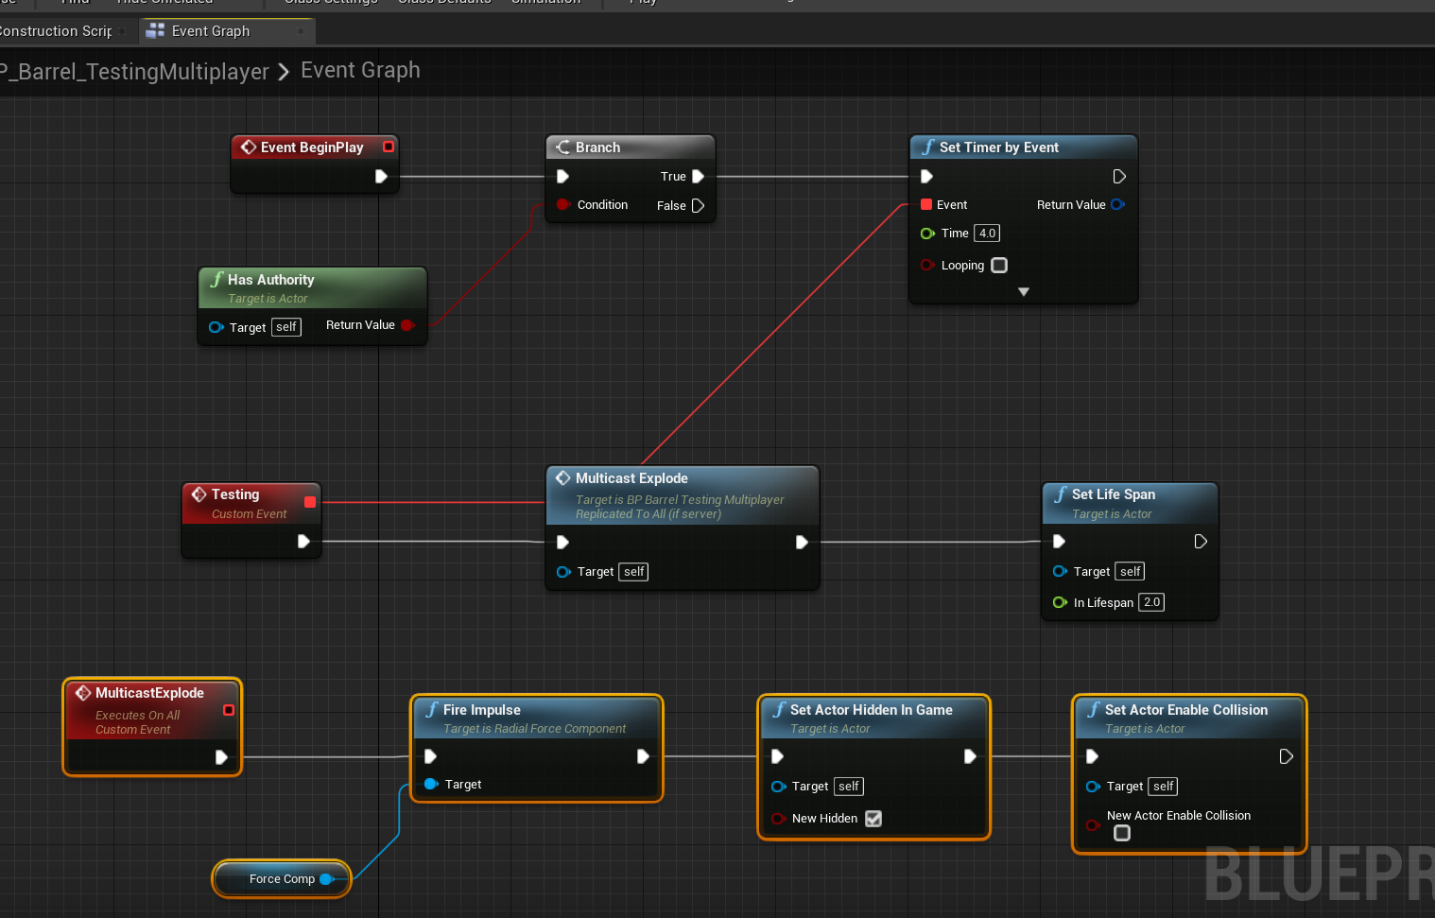Select the Branch node title
The height and width of the screenshot is (918, 1435).
pyautogui.click(x=597, y=147)
